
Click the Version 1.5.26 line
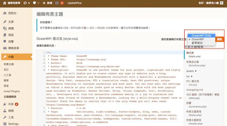pos(67,108)
